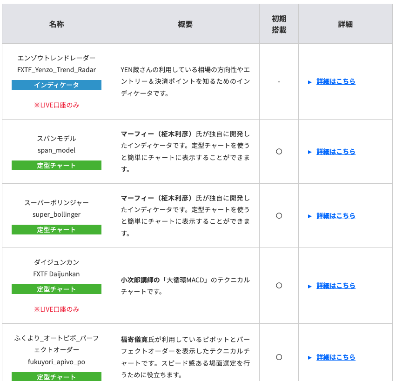396x381 pixels.
Task: Open 詳細はこちら link for ふくより_オートピボ
Action: tap(336, 357)
